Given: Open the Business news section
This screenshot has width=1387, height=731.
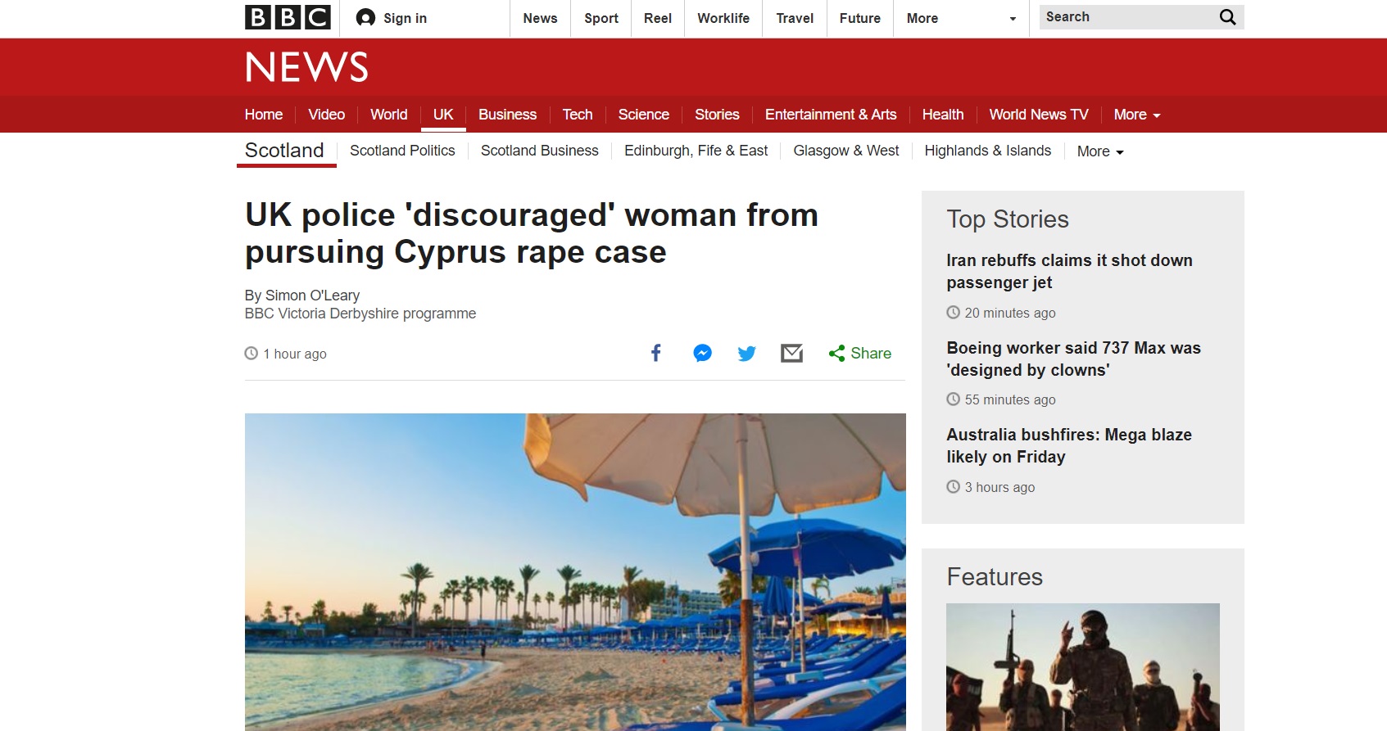Looking at the screenshot, I should (507, 115).
